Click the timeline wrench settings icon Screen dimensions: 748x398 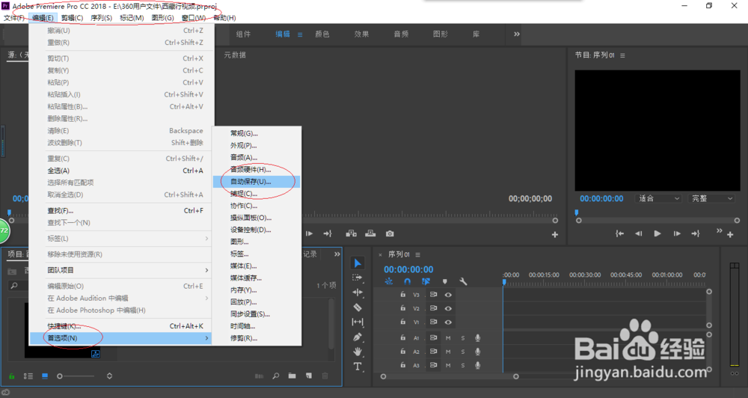463,281
